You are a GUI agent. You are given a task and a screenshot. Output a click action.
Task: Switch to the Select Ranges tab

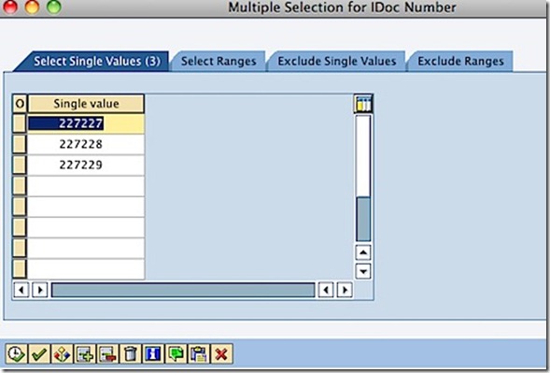click(x=219, y=61)
